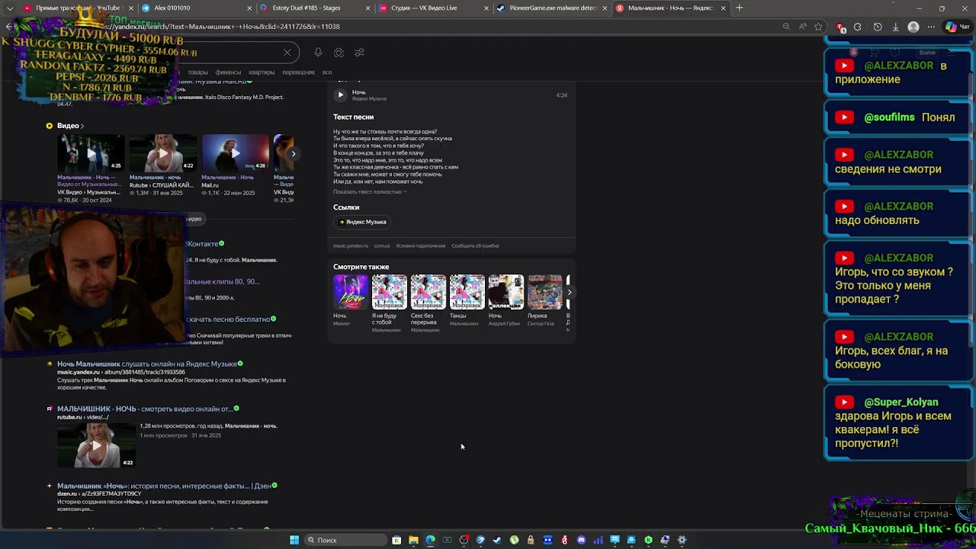
Task: Play the 4:25 VK Видео thumbnail
Action: [90, 153]
